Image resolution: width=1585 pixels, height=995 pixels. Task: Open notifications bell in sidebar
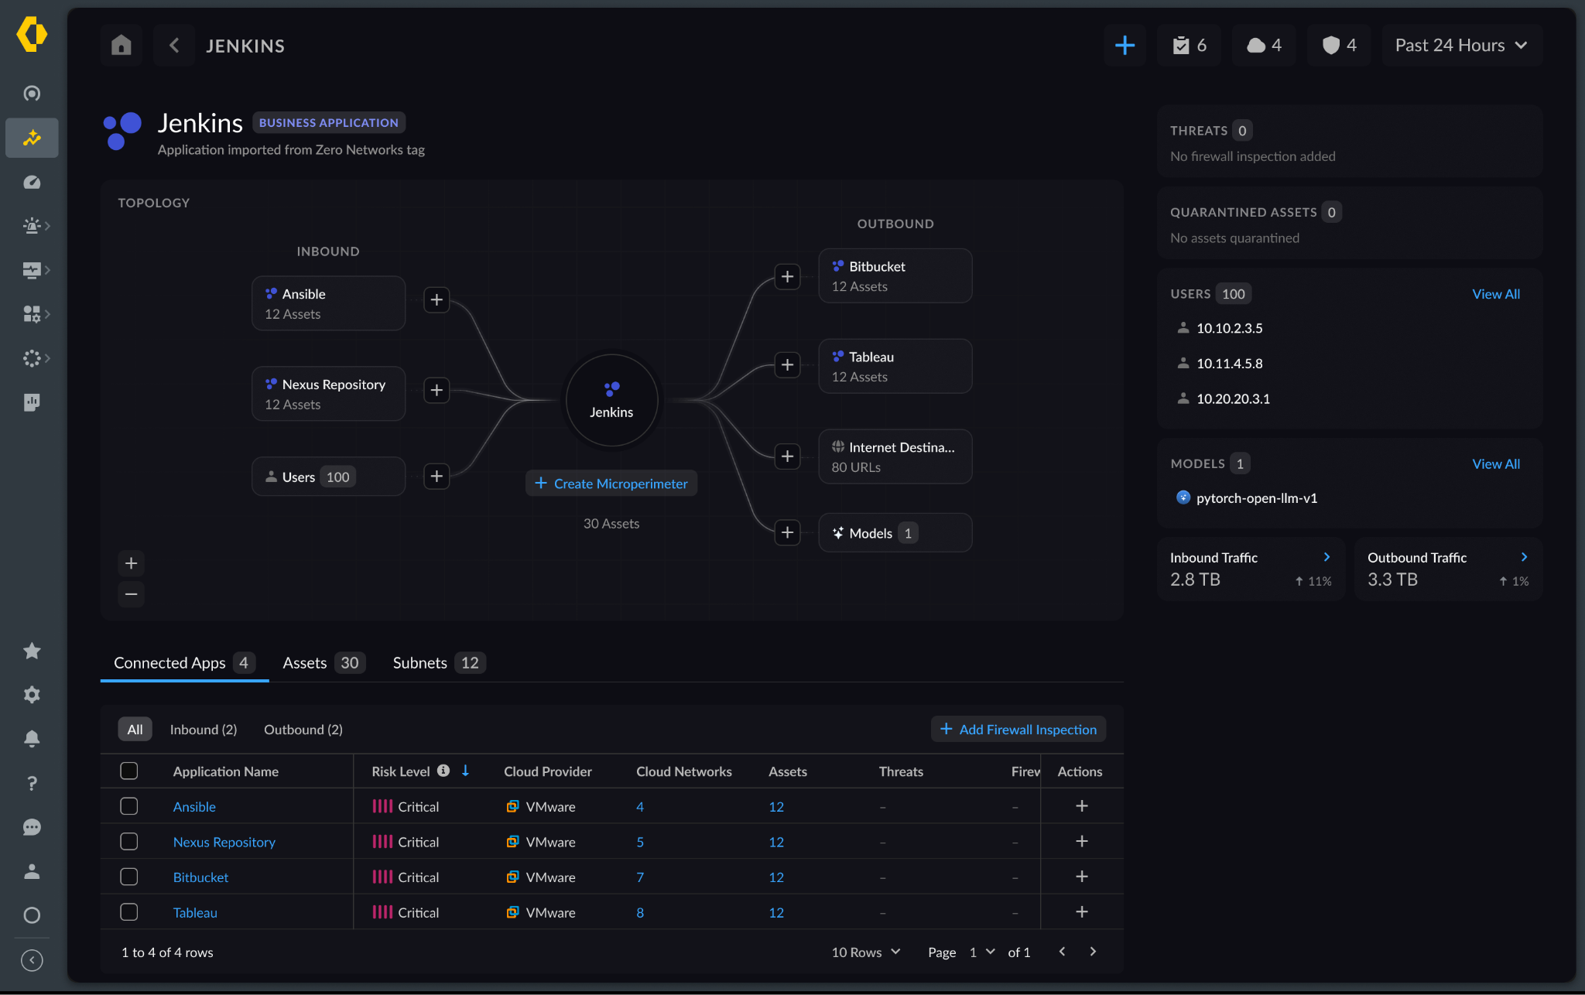(x=32, y=739)
